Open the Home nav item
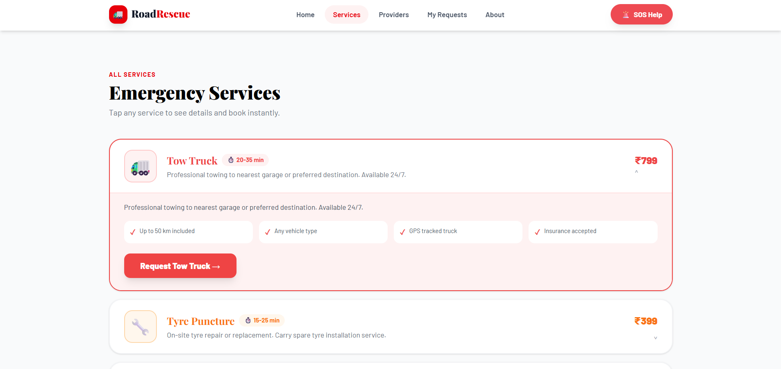Screen dimensions: 781x369 click(305, 15)
